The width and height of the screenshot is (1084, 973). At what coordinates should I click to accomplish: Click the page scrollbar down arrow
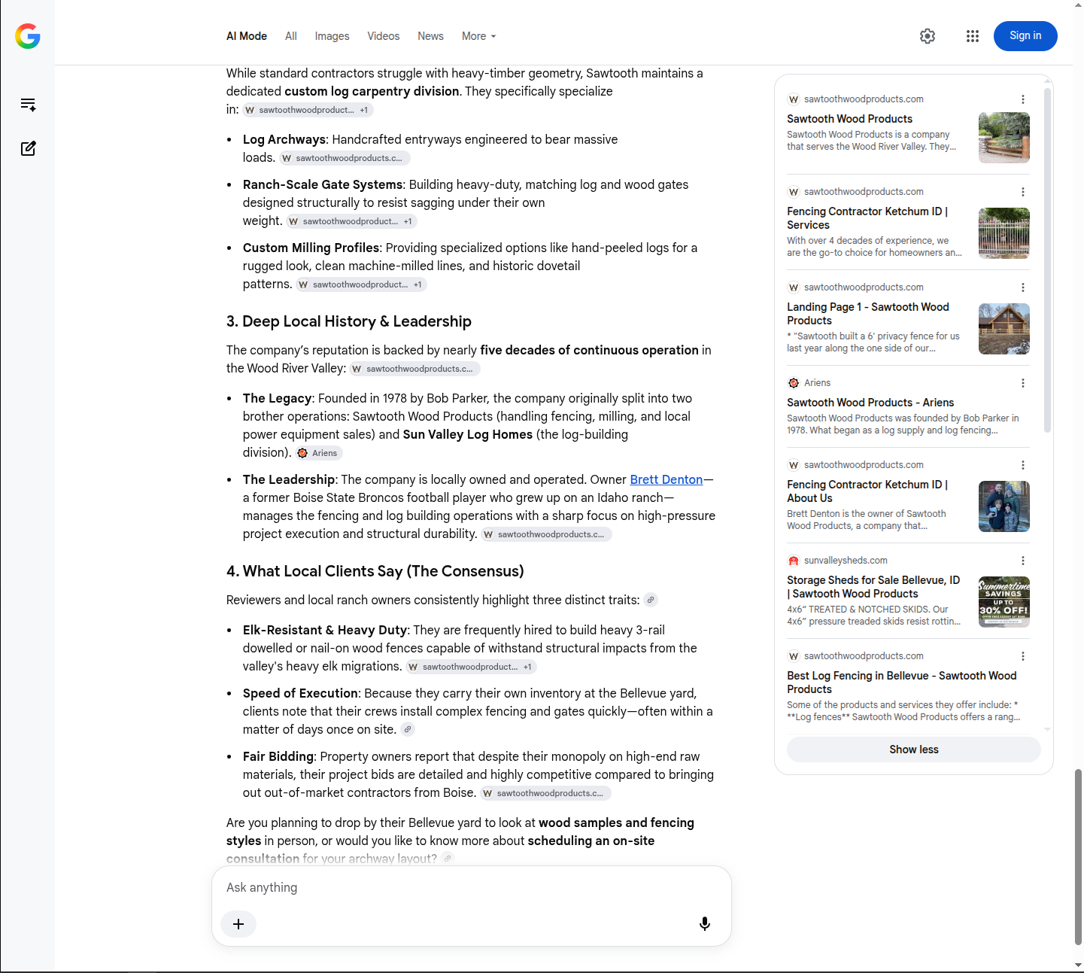point(1078,965)
